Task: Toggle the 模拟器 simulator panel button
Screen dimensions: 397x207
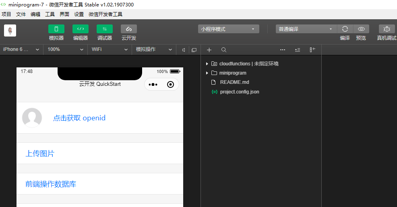Action: click(56, 29)
